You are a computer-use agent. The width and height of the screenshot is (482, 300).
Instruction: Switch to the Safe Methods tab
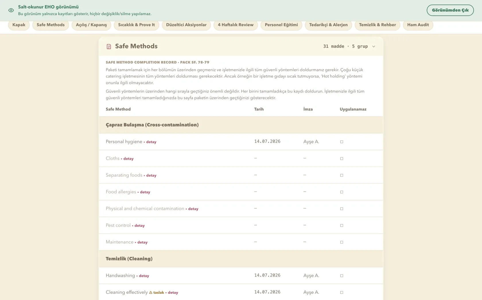point(50,25)
